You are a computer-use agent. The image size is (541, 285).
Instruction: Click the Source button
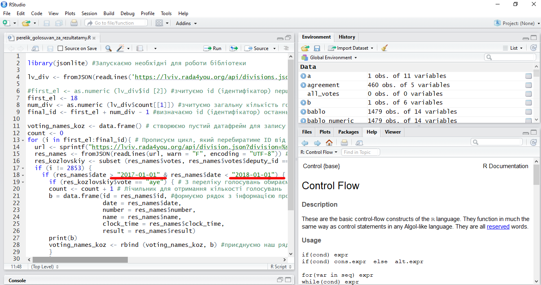pos(257,48)
